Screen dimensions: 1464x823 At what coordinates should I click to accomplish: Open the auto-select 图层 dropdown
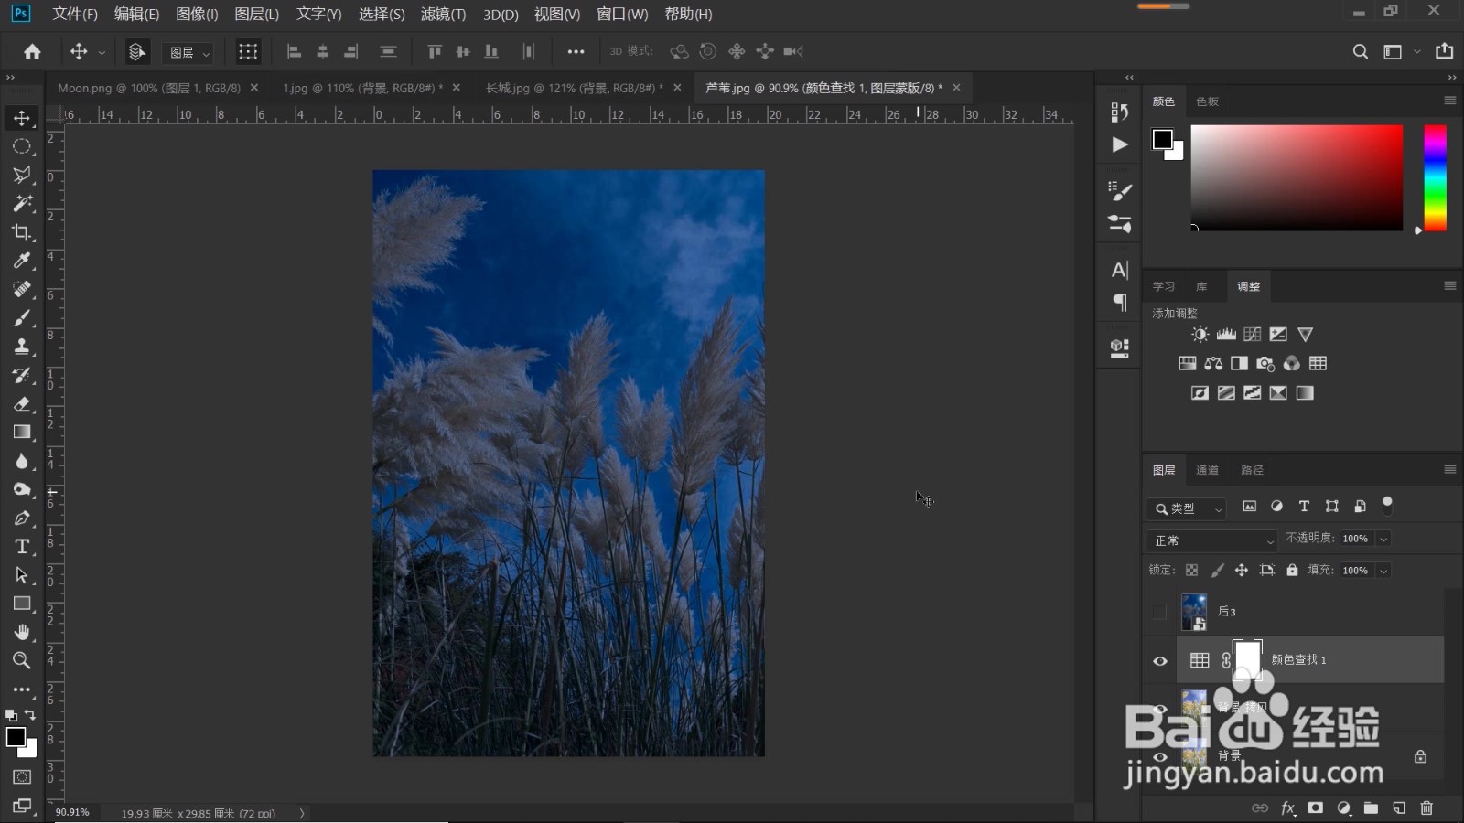click(x=189, y=53)
